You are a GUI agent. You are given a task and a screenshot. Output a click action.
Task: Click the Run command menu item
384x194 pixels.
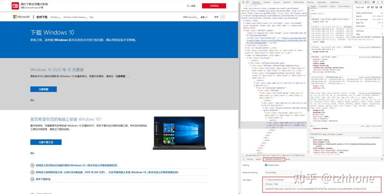pyautogui.click(x=369, y=19)
